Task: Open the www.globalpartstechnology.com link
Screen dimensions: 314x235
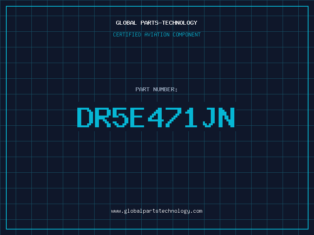Action: (157, 211)
